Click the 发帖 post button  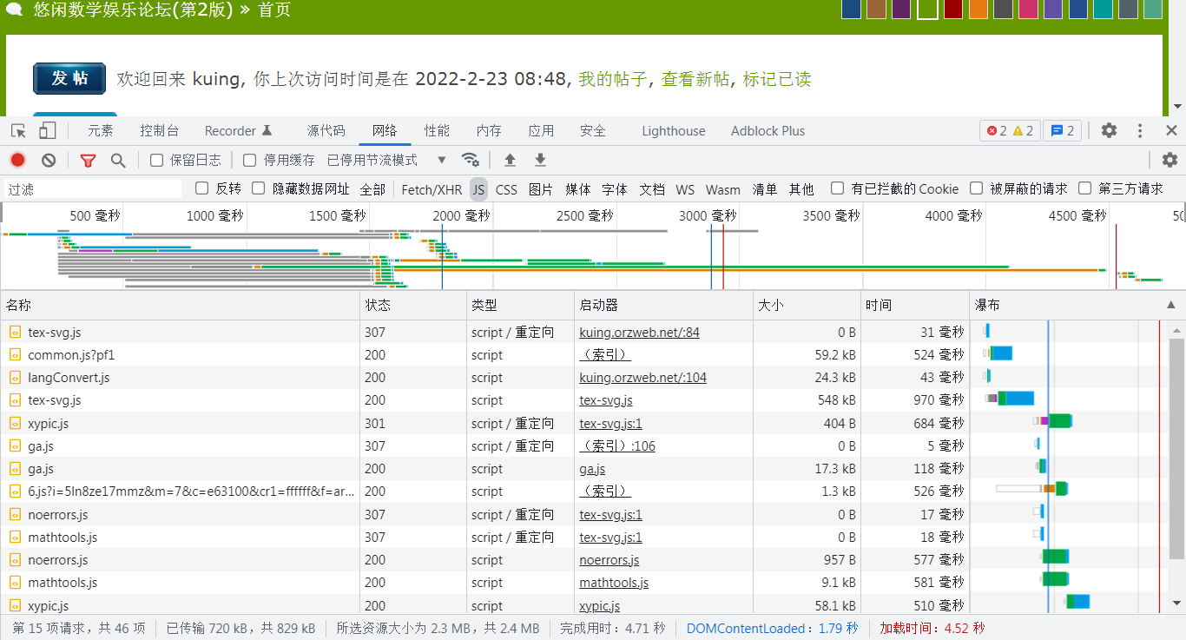(x=69, y=78)
